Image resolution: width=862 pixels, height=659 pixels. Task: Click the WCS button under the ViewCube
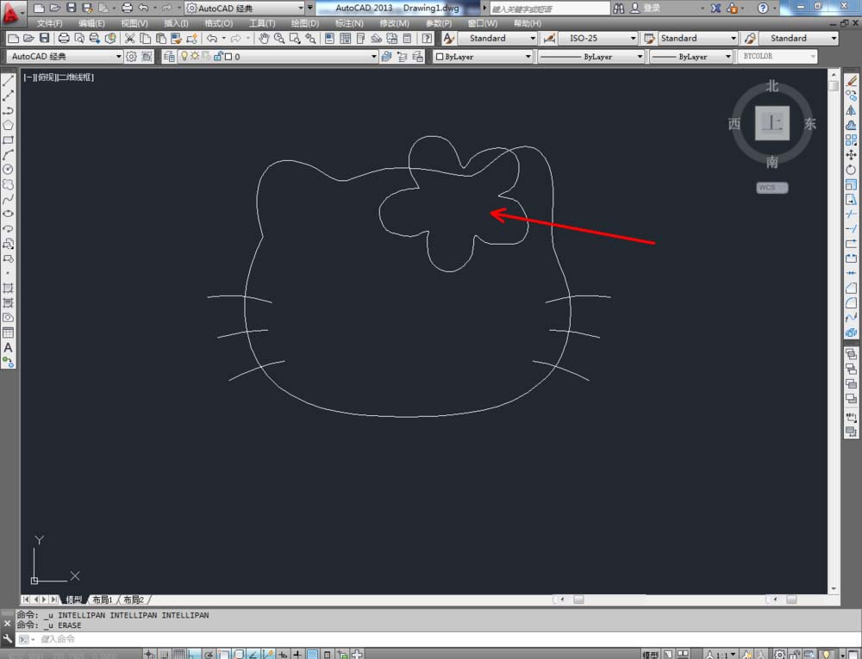pyautogui.click(x=771, y=188)
